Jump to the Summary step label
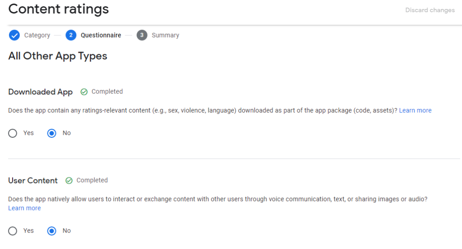 tap(165, 35)
